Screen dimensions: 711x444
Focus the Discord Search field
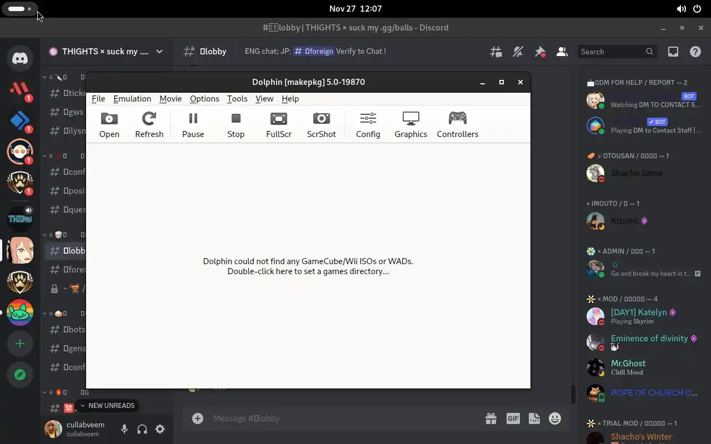pyautogui.click(x=618, y=52)
